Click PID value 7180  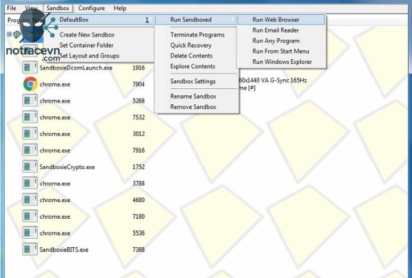pos(138,217)
